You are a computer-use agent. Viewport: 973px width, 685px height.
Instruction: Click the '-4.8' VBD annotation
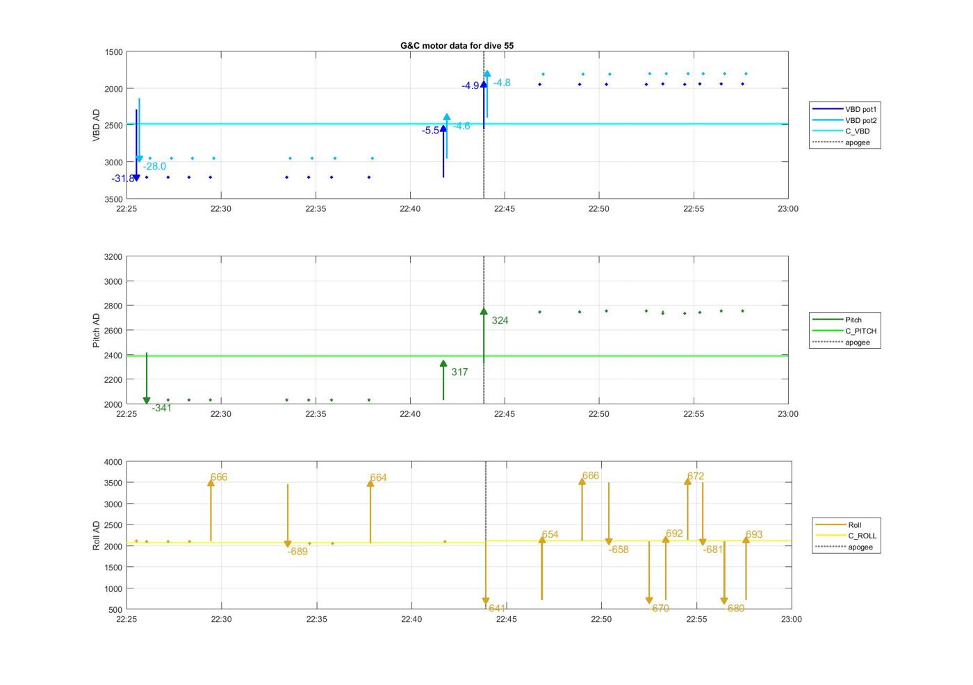pos(502,83)
